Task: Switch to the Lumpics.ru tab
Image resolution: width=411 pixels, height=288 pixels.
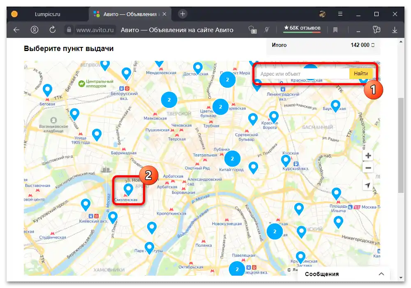Action: pyautogui.click(x=47, y=14)
